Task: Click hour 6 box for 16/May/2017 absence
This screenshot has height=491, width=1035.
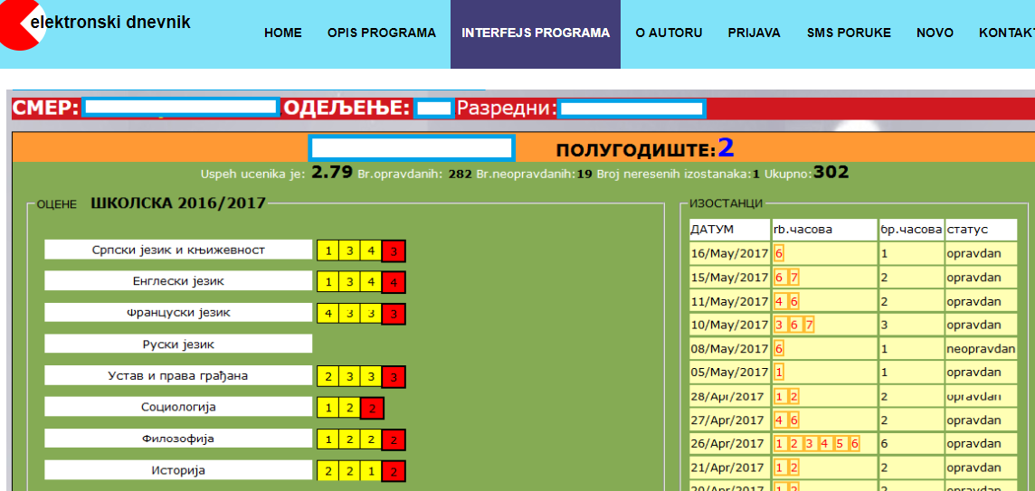Action: [x=779, y=254]
